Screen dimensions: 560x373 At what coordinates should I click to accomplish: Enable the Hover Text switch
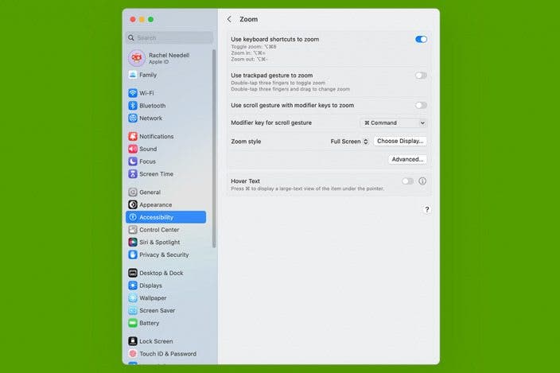tap(407, 181)
